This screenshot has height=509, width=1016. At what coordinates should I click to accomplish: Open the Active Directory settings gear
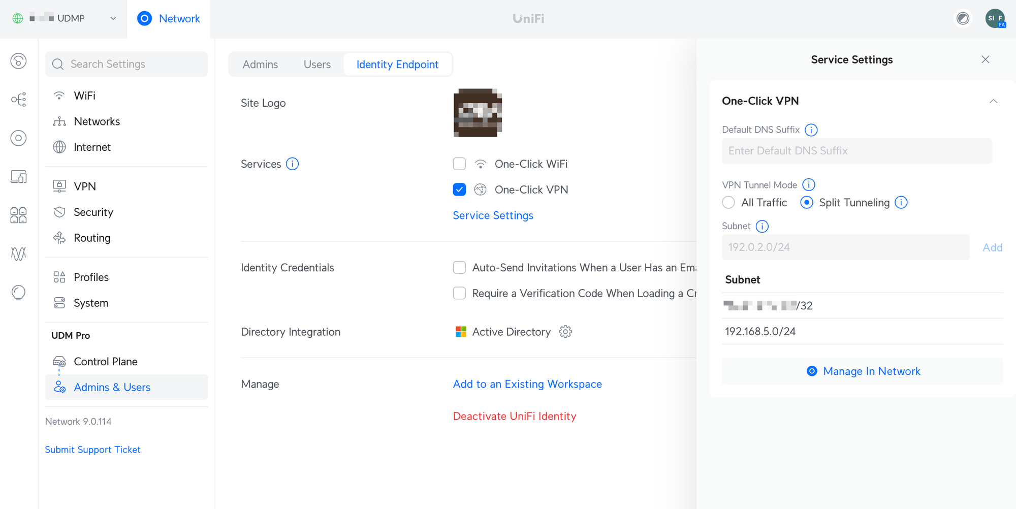tap(565, 332)
